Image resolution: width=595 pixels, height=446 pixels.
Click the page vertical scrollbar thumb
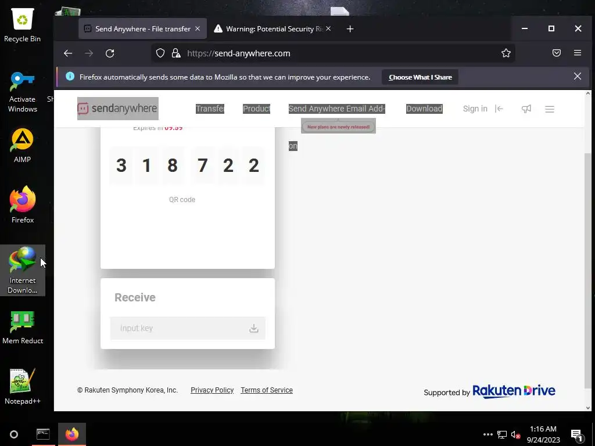588,271
